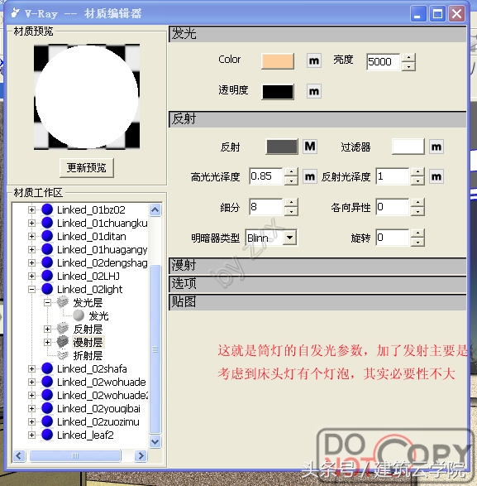Click the layer stack icon of 折射层
The height and width of the screenshot is (486, 477).
pyautogui.click(x=63, y=355)
